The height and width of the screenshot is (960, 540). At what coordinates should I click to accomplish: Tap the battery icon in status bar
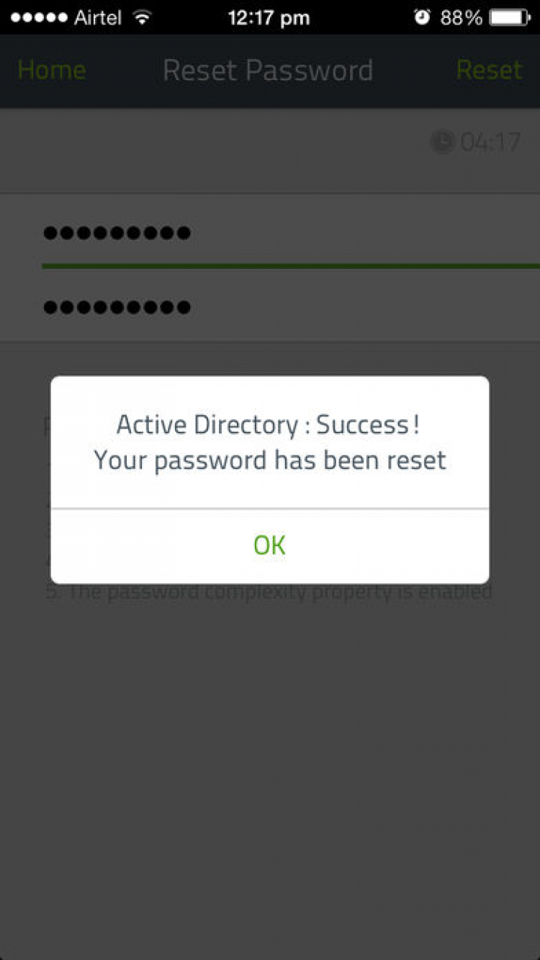pyautogui.click(x=510, y=17)
